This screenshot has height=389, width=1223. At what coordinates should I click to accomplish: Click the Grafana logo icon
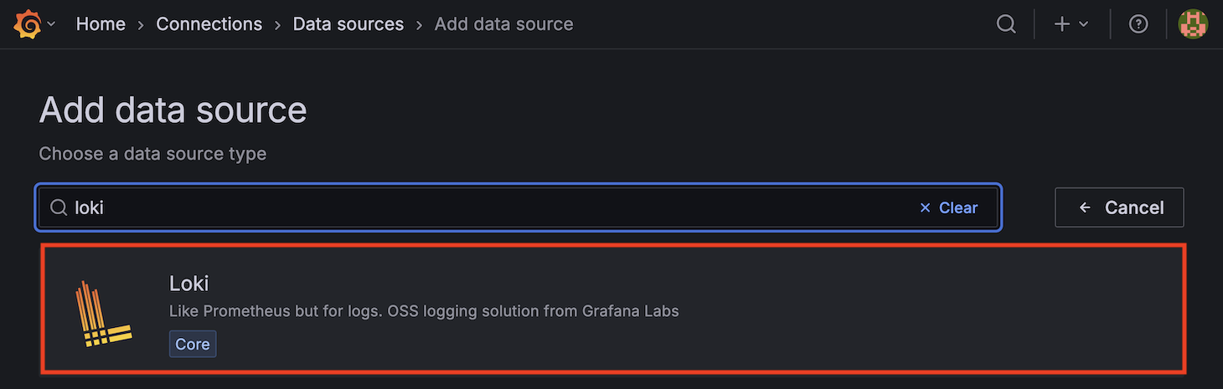point(27,24)
